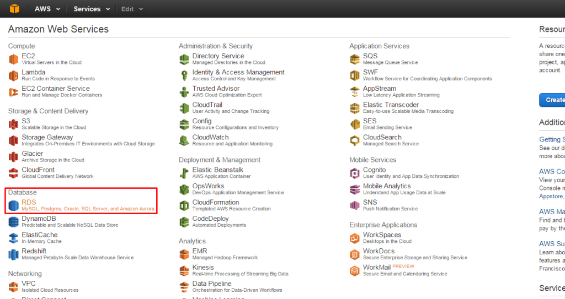
Task: Expand the AWS dropdown menu
Action: tap(47, 9)
